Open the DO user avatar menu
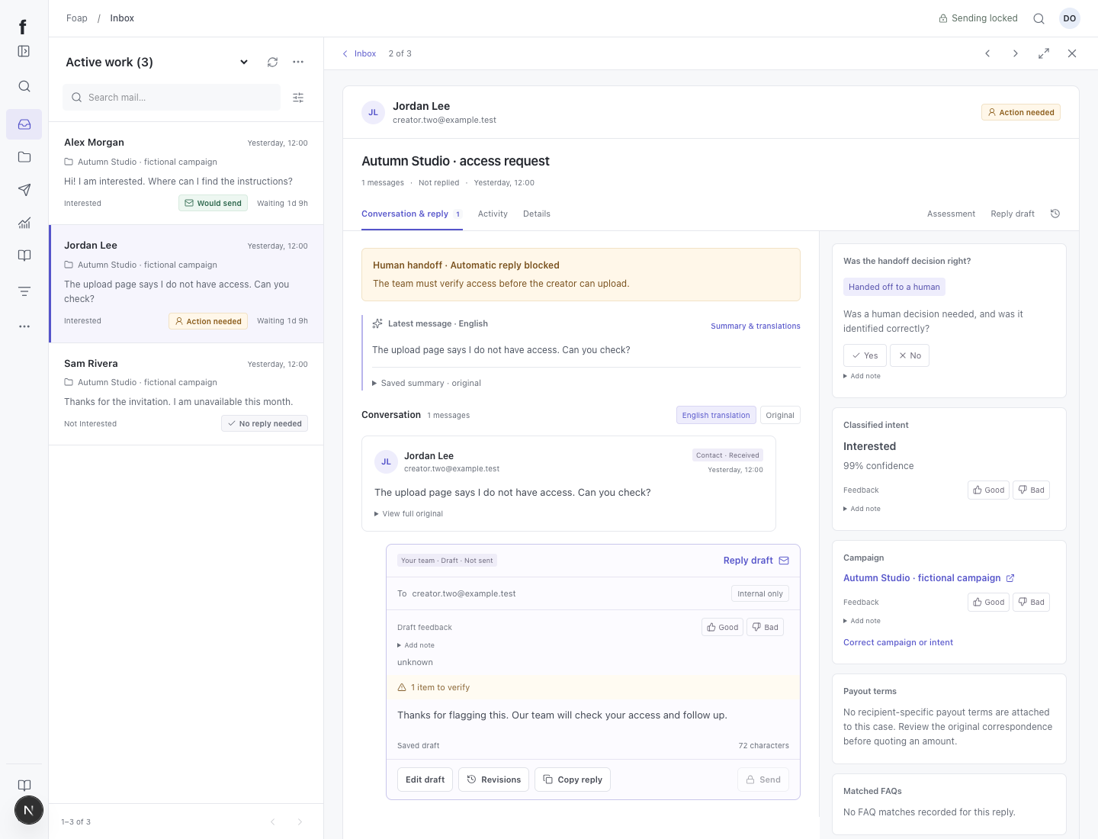 [x=1070, y=18]
